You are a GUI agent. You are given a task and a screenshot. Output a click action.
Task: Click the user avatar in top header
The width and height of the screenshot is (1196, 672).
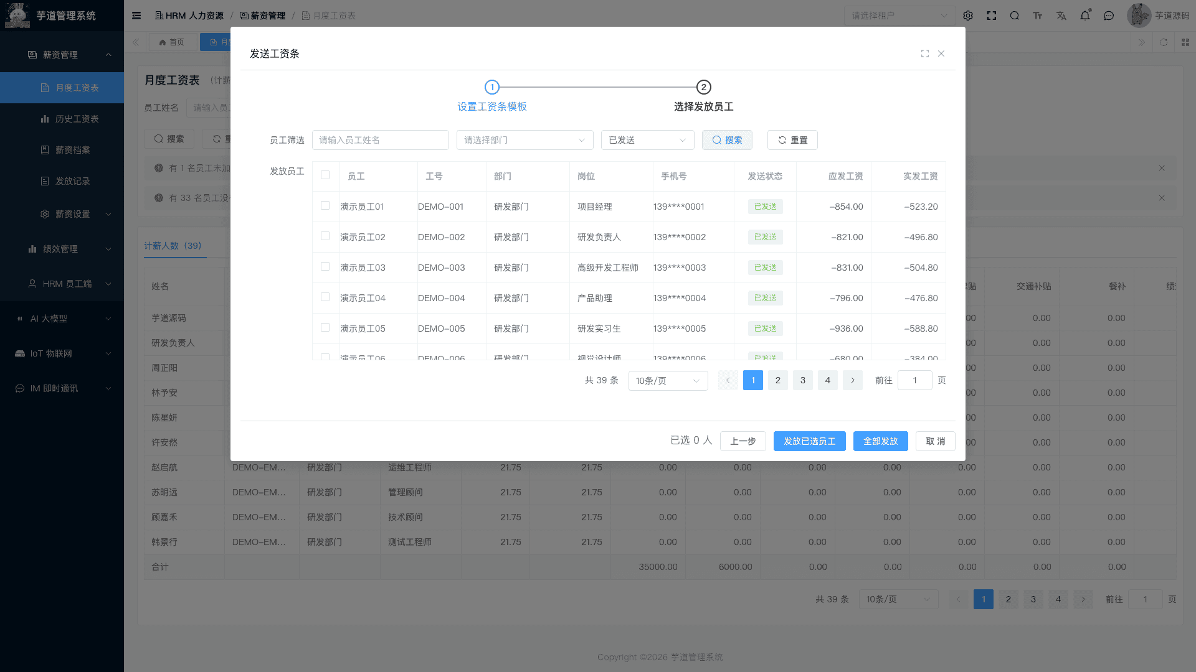[1139, 16]
